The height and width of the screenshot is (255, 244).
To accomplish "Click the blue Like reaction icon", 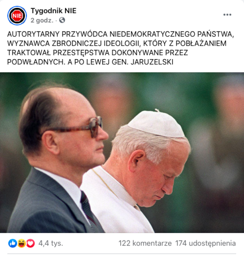I will point(13,243).
